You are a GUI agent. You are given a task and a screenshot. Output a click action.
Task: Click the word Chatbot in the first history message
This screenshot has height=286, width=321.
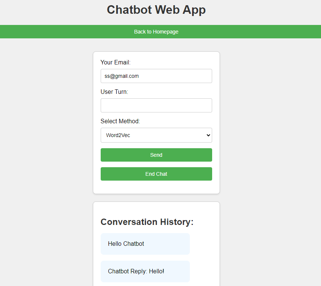point(133,244)
